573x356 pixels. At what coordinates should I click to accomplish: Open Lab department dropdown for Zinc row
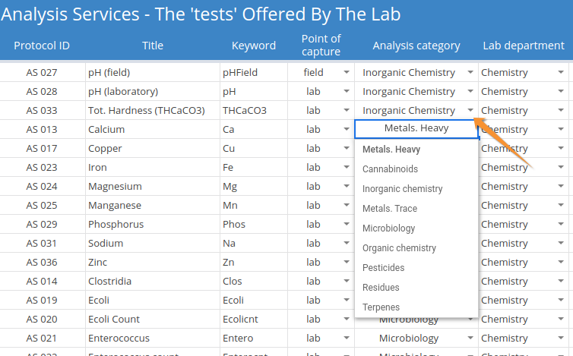[561, 263]
